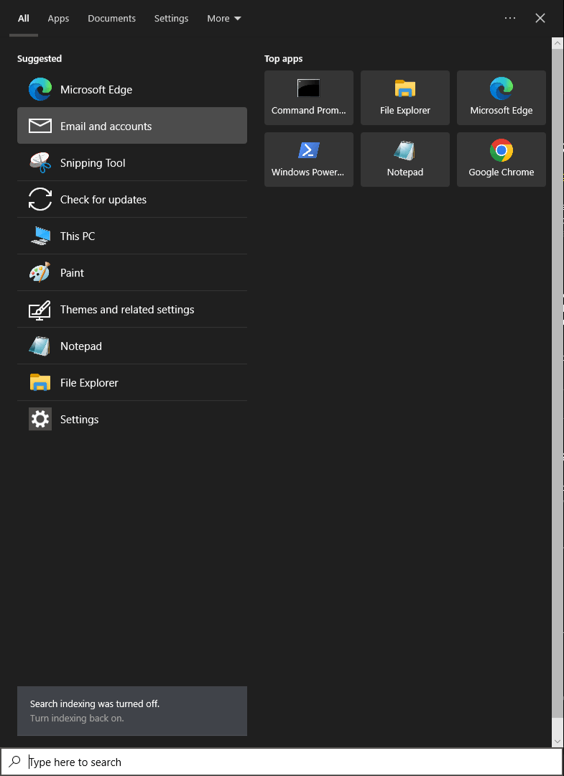
Task: Click the magnifier icon in search box
Action: 15,761
